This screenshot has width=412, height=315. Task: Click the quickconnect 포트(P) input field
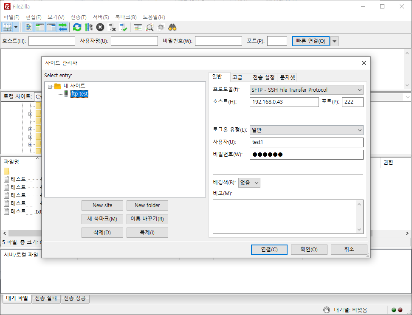click(277, 41)
